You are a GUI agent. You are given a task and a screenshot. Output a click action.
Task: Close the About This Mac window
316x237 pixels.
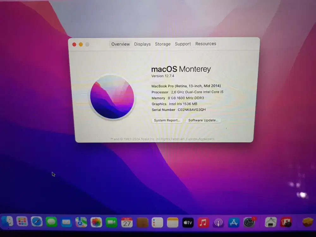pos(74,44)
